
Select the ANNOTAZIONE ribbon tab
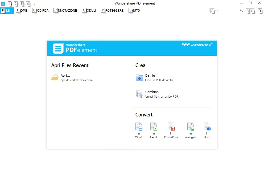[65, 11]
